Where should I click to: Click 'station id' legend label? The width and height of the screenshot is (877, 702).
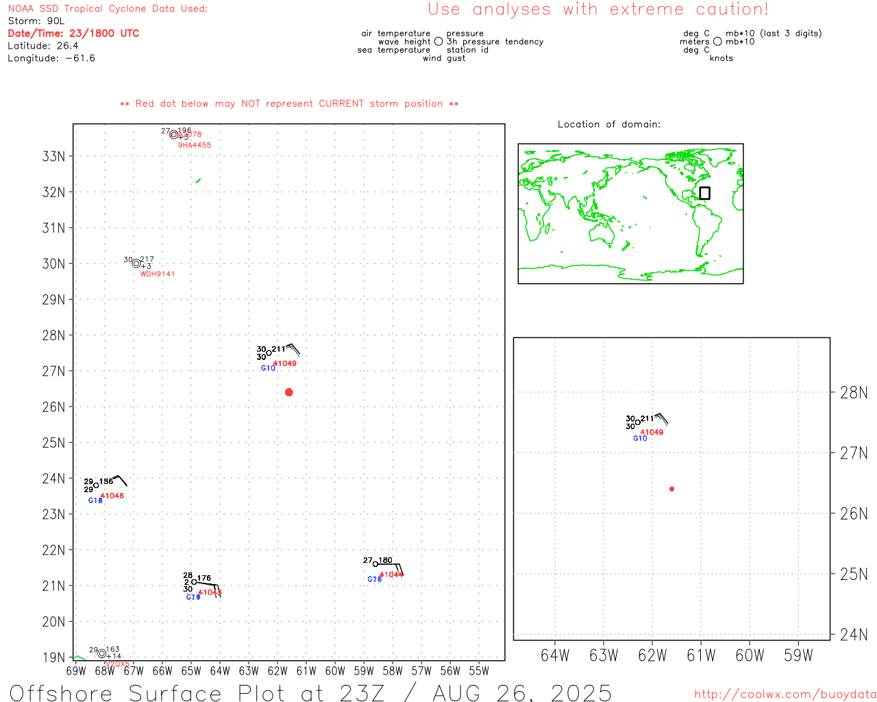(468, 50)
